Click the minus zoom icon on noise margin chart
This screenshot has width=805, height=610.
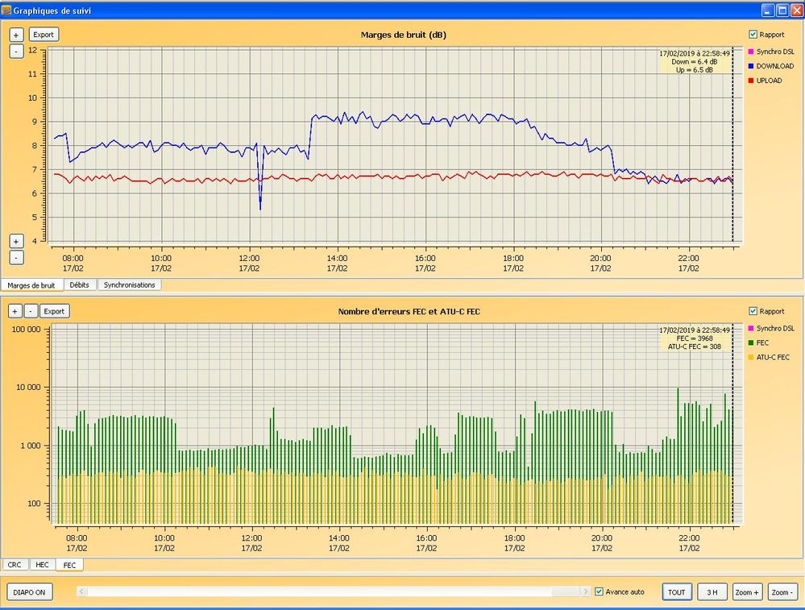[15, 51]
